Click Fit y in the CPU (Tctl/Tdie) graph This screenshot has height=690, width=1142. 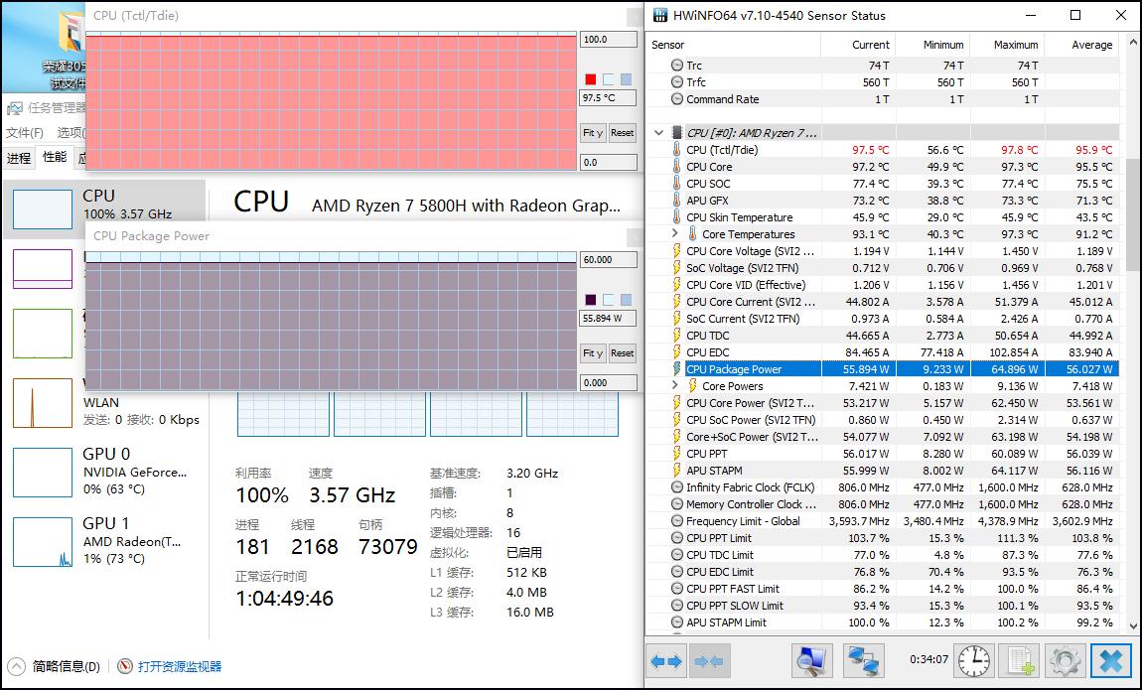pyautogui.click(x=592, y=132)
